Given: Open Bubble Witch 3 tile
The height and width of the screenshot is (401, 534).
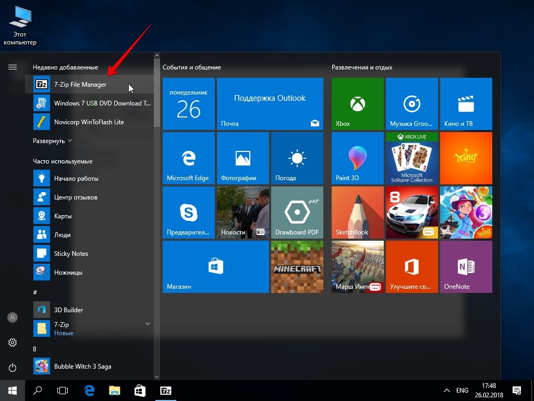Looking at the screenshot, I should tap(466, 213).
